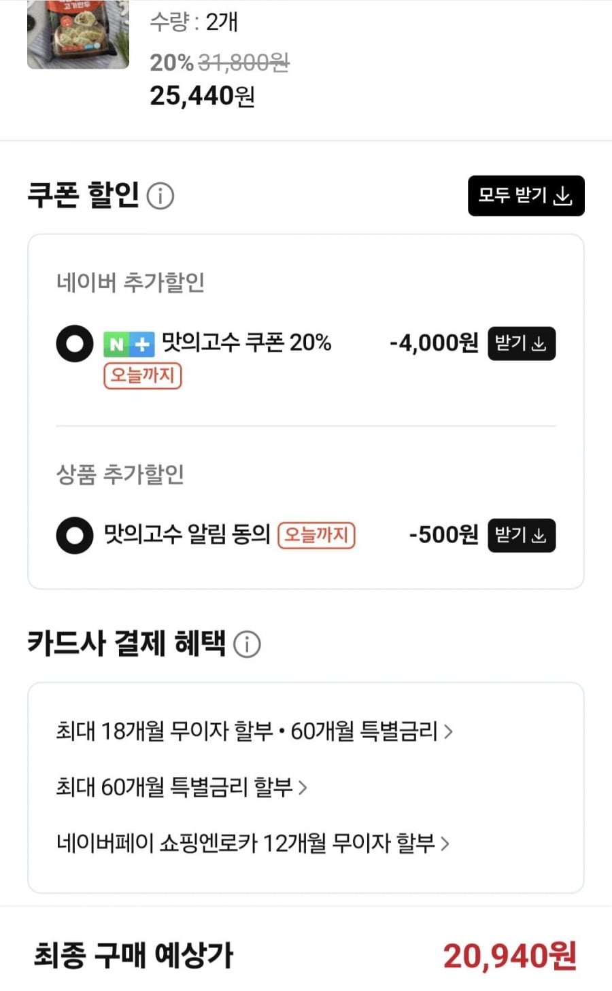
Task: Tap the 최종 구매 예상가 label
Action: [x=133, y=956]
